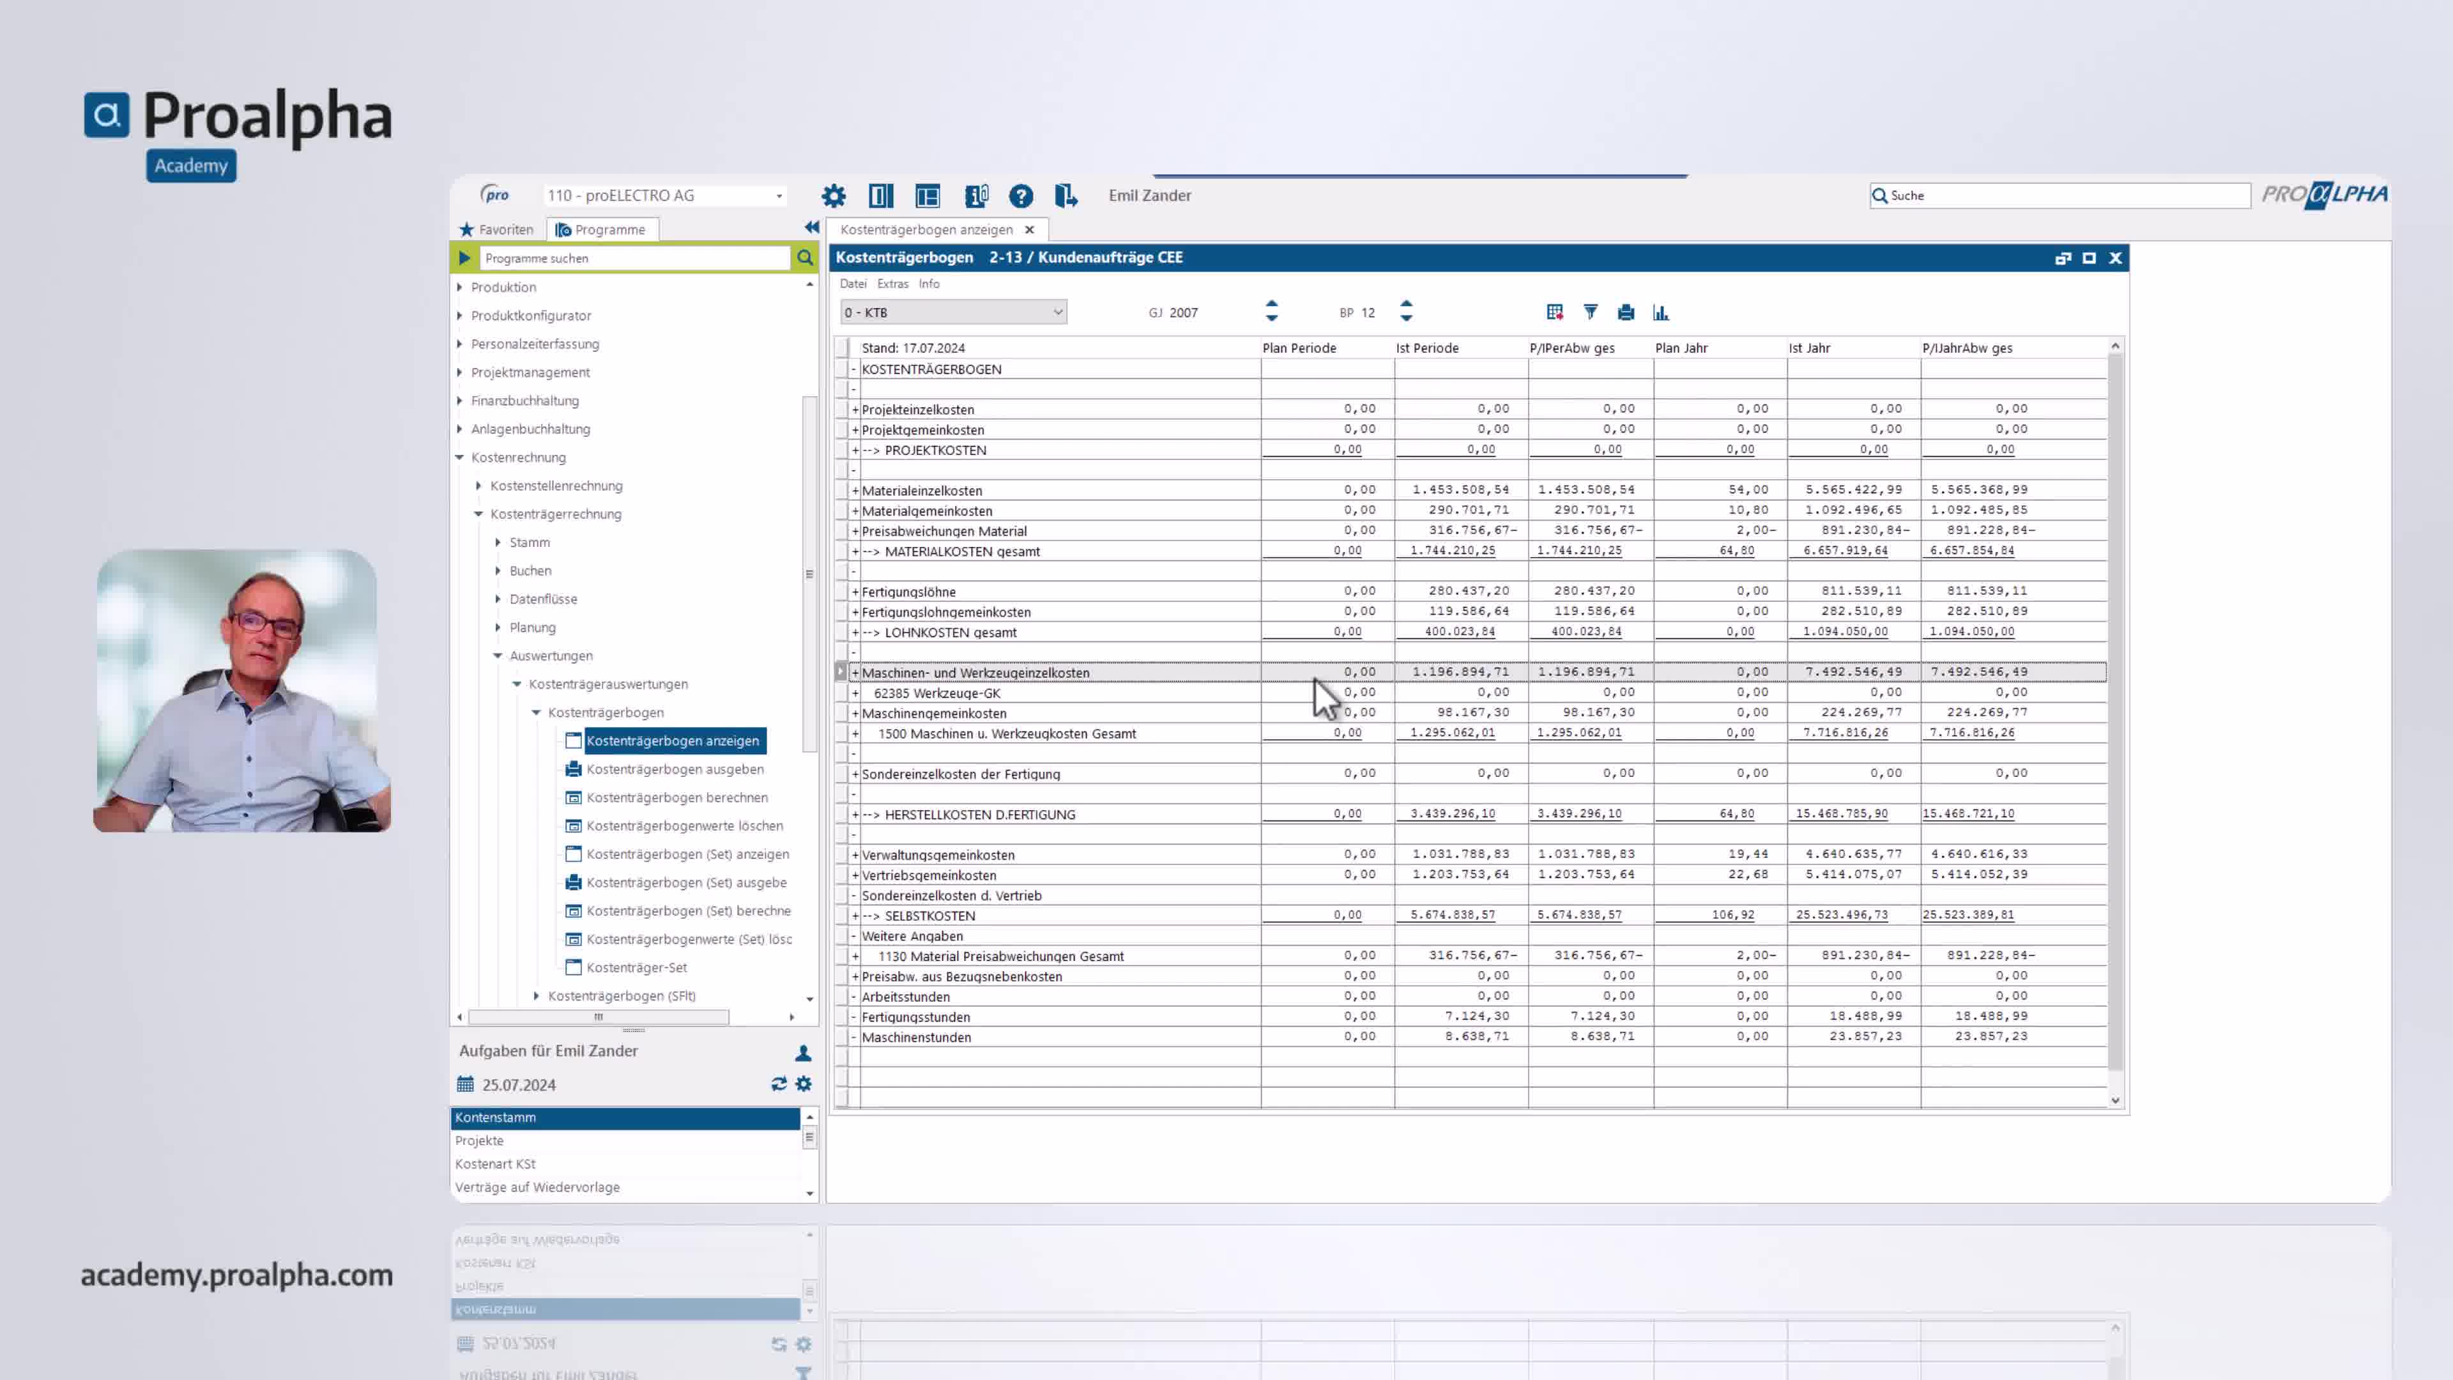Viewport: 2453px width, 1380px height.
Task: Click the settings gear icon in top toolbar
Action: point(833,196)
